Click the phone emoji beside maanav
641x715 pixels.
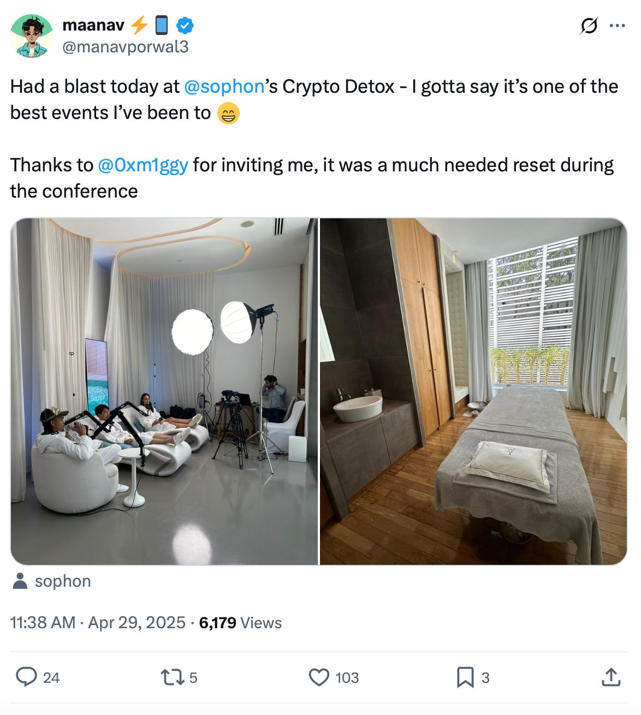pos(162,25)
